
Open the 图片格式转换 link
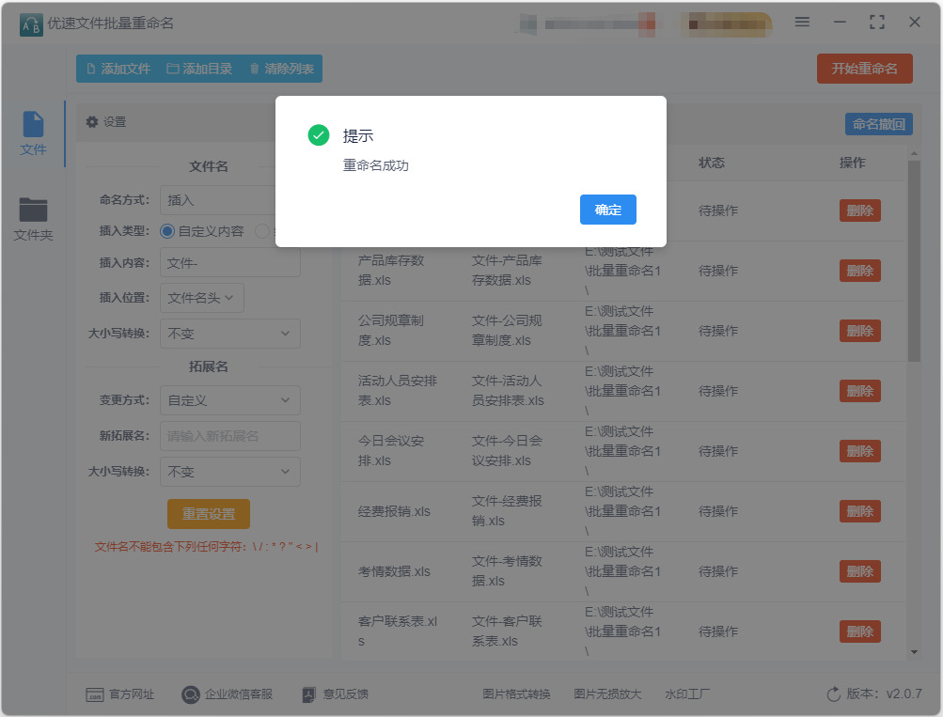(516, 694)
